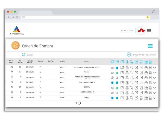Click the Administrador user label

click(127, 31)
